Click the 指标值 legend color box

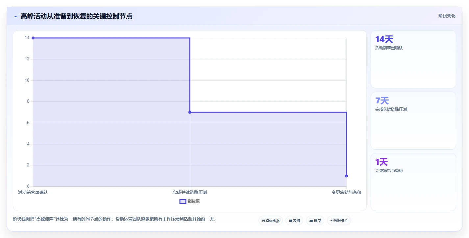coord(183,201)
